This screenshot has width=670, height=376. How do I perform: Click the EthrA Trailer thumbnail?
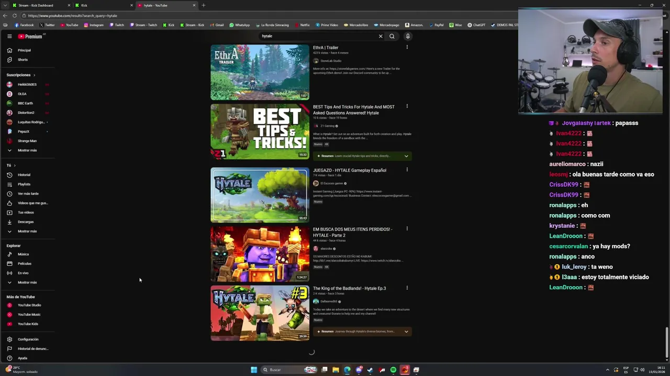click(260, 72)
